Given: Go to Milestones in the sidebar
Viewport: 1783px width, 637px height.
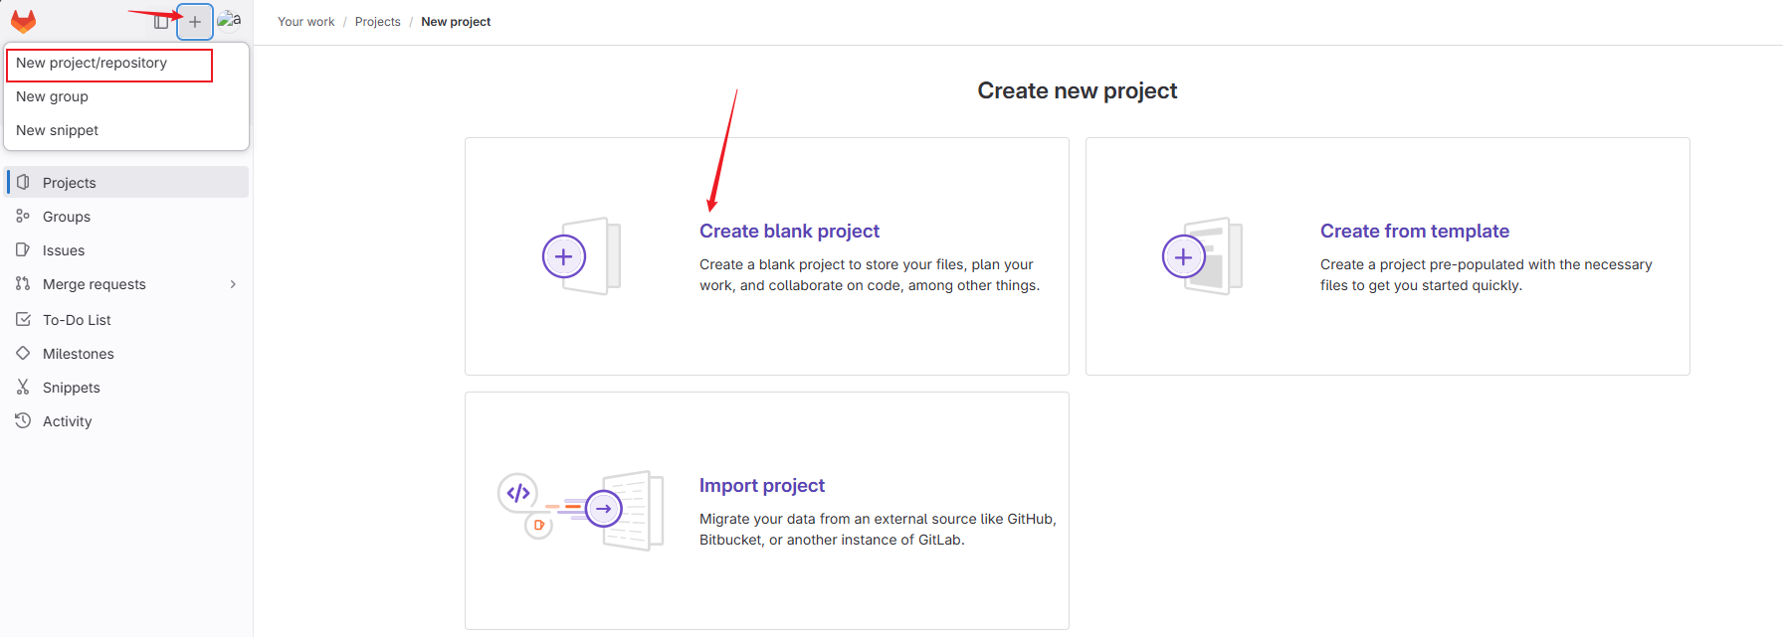Looking at the screenshot, I should point(79,354).
